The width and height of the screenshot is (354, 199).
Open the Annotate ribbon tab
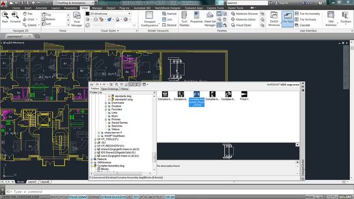point(41,8)
